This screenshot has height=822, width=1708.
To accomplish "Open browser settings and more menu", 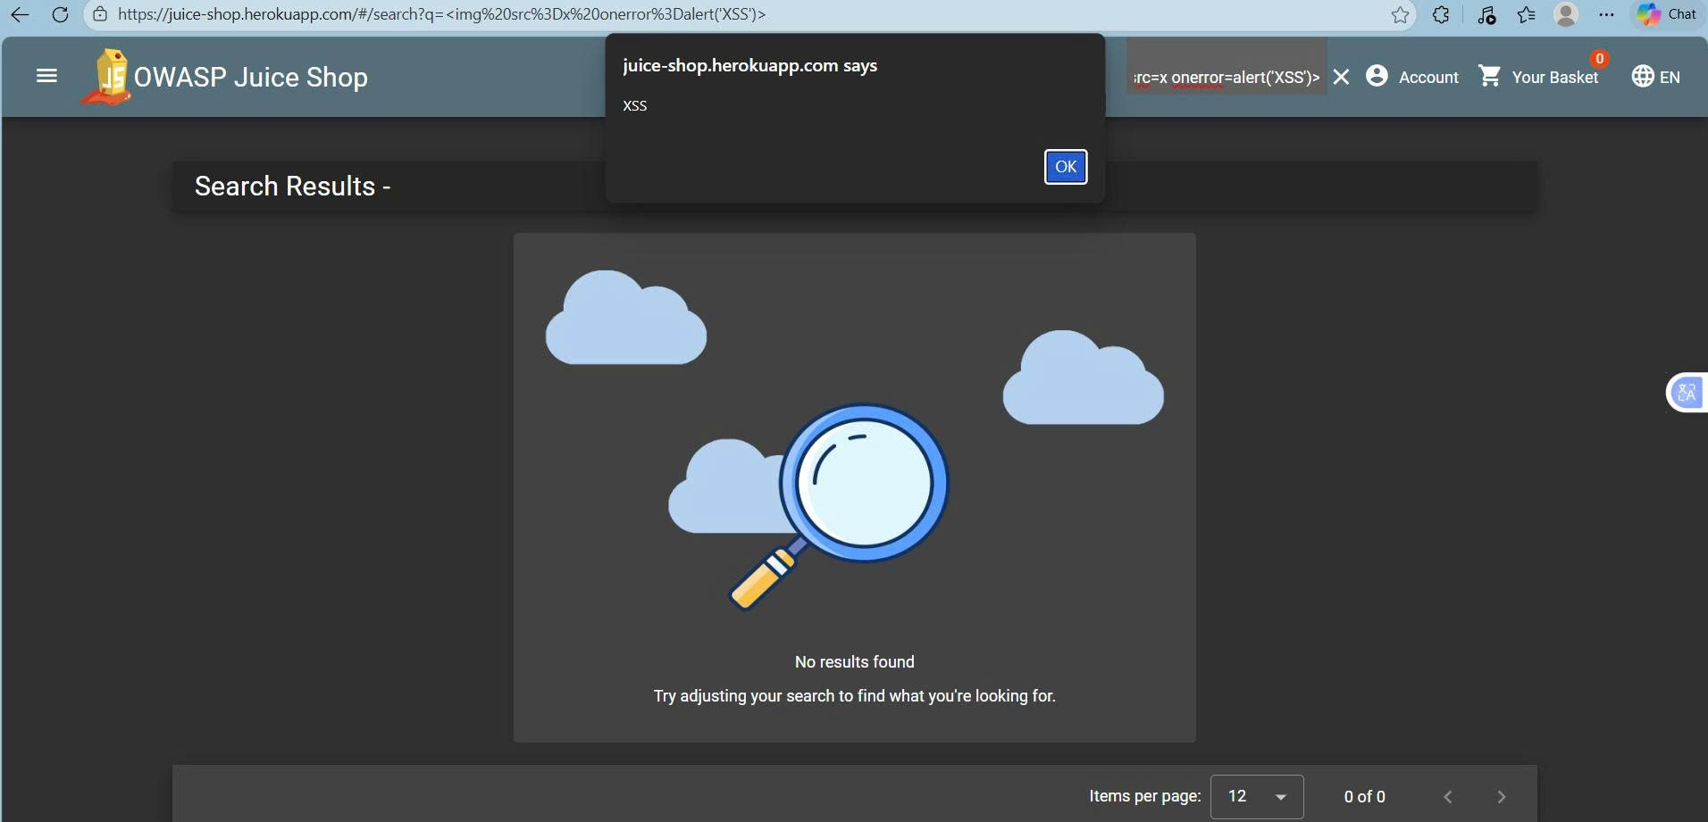I will tap(1606, 14).
